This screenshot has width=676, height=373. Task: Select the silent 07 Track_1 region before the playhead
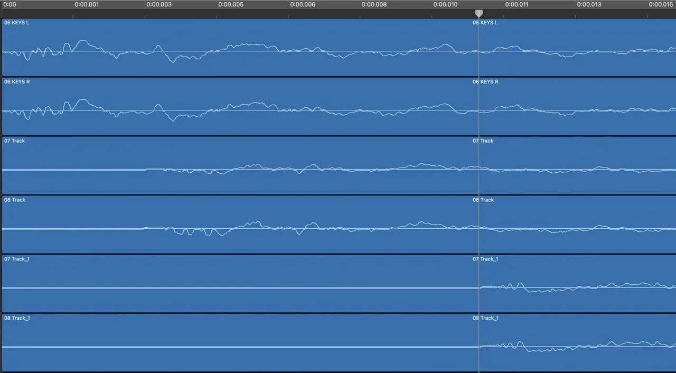click(240, 284)
